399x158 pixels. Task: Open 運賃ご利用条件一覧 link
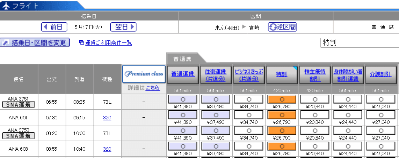click(108, 42)
